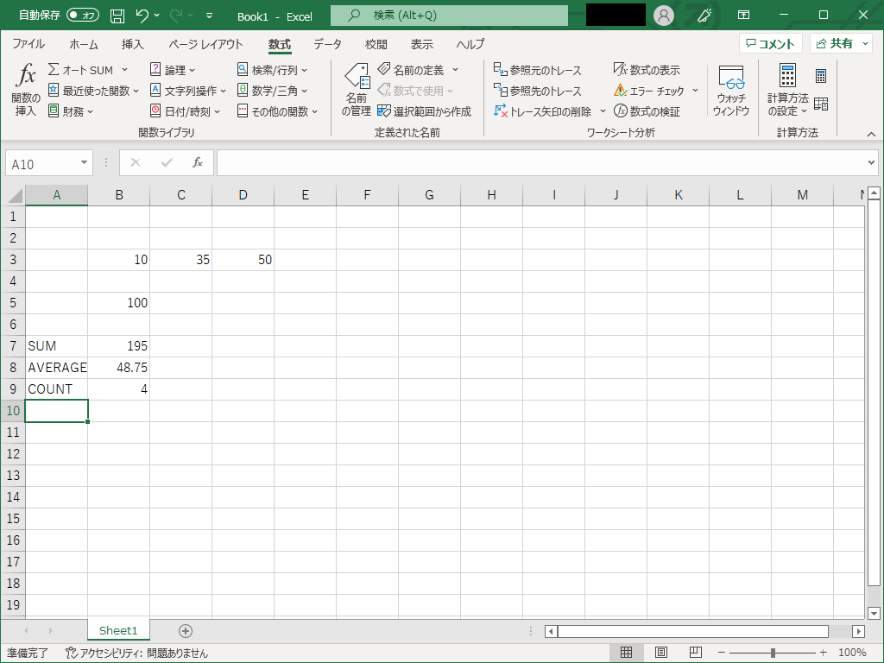
Task: Toggle 数式の表示 Show Formulas
Action: 647,70
